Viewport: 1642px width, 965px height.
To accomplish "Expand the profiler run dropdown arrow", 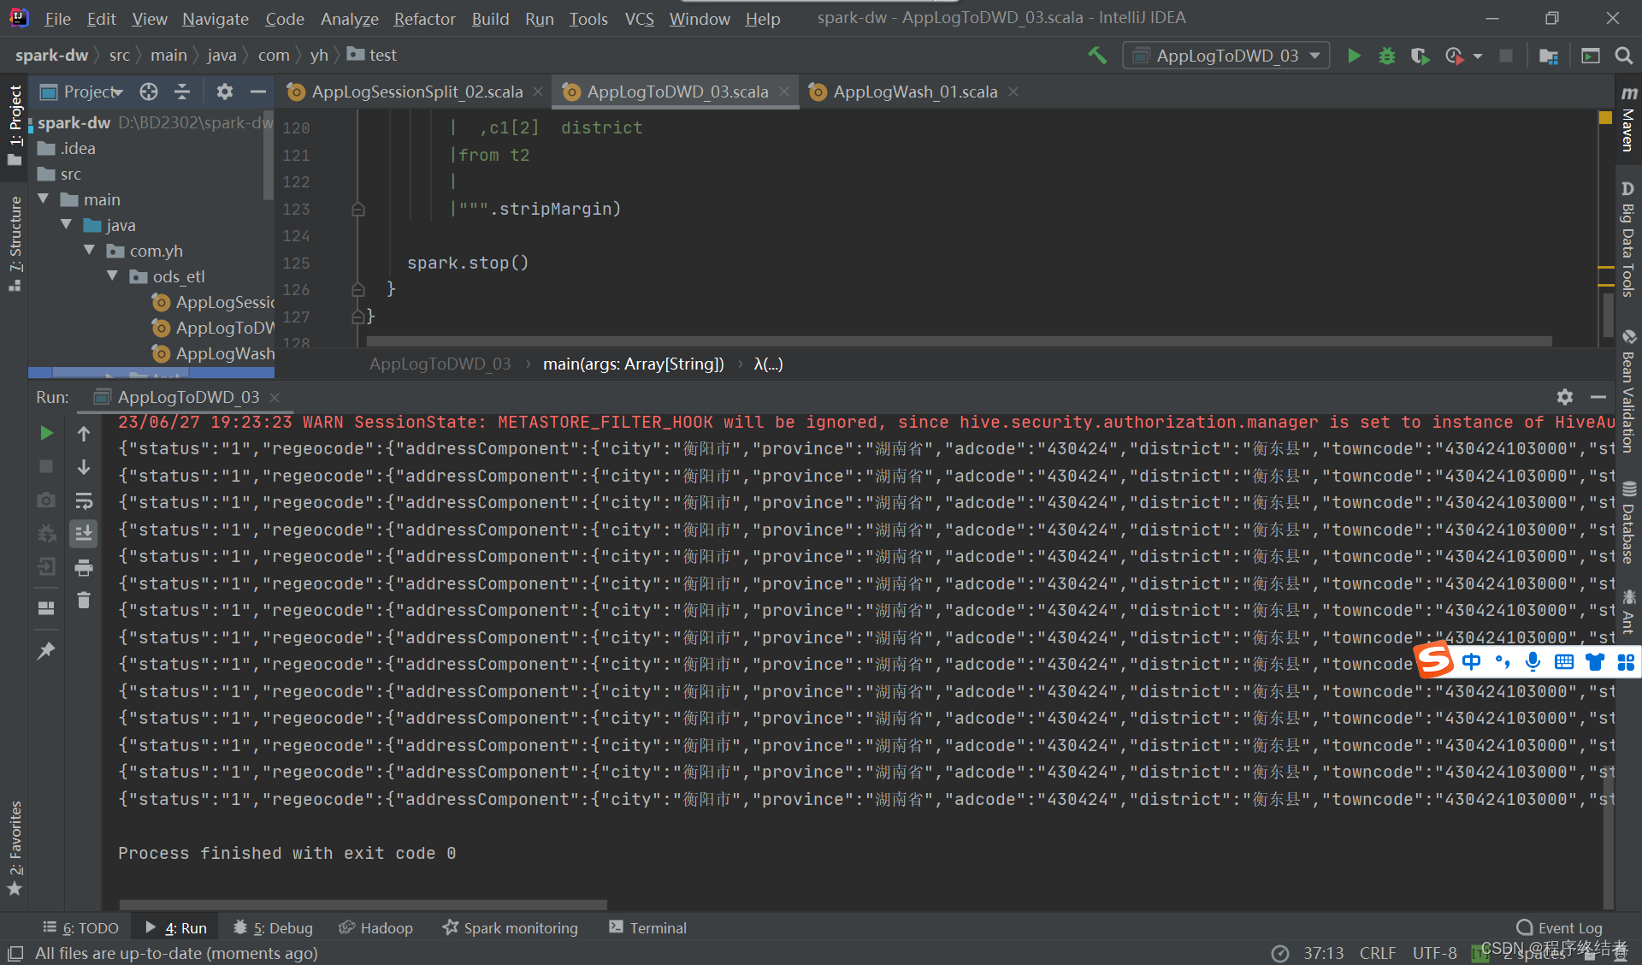I will pos(1478,56).
